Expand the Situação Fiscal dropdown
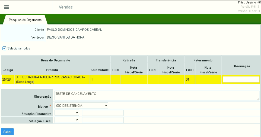 [x=67, y=120]
